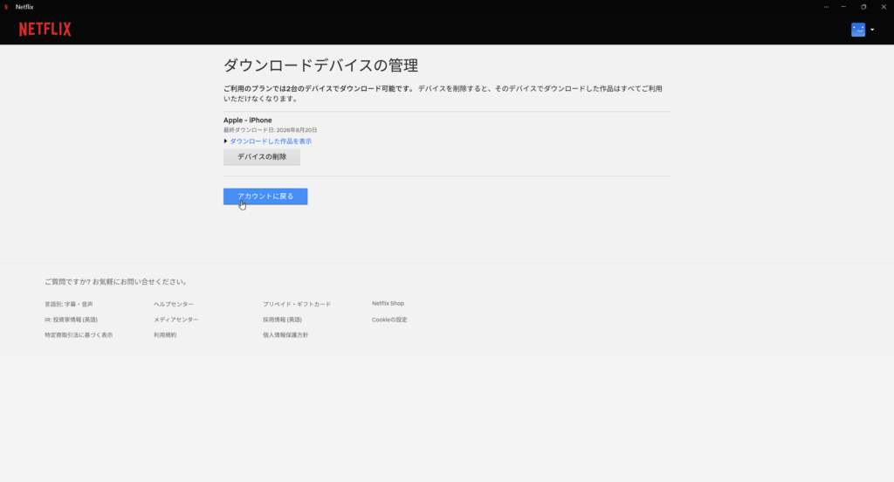Open the ダウンロードした作品を表示 link

point(271,141)
